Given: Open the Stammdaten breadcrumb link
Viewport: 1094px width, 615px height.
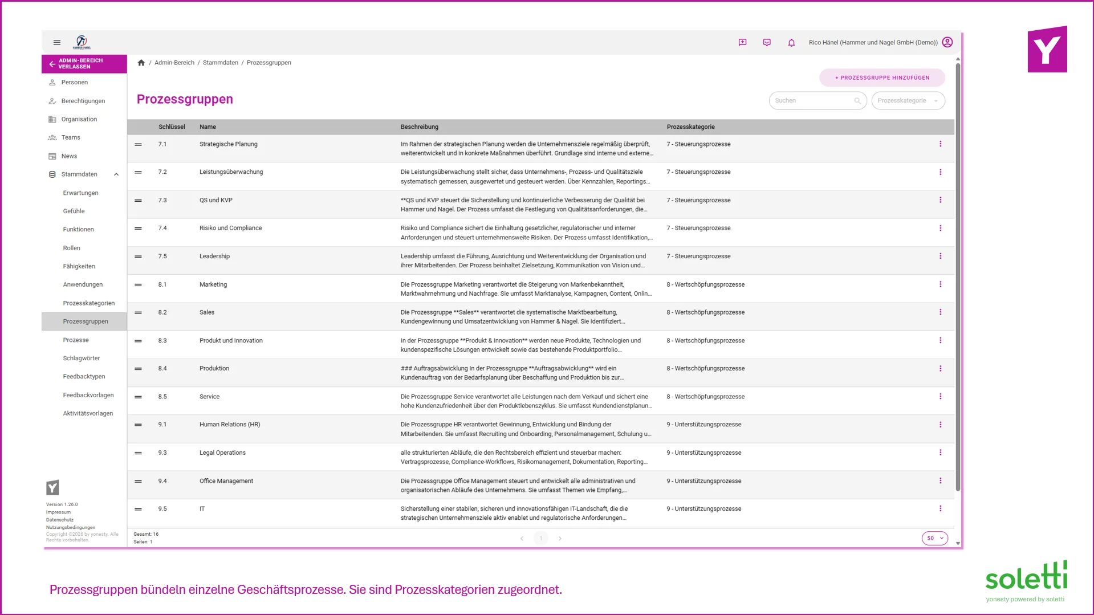Looking at the screenshot, I should [x=221, y=63].
